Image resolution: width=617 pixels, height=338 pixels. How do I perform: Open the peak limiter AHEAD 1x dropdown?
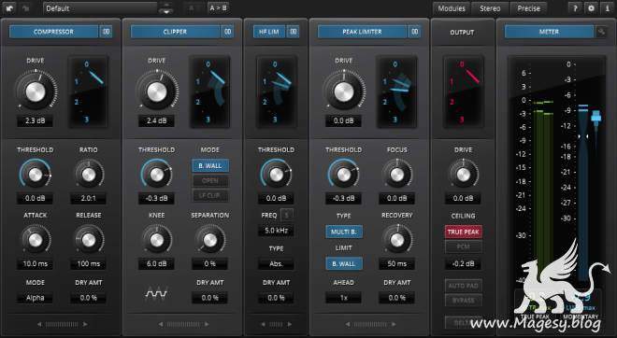[x=343, y=298]
